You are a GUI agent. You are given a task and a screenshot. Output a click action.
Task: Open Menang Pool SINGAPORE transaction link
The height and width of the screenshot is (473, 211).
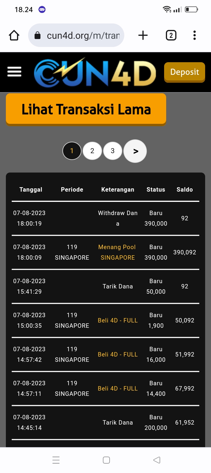coord(117,252)
